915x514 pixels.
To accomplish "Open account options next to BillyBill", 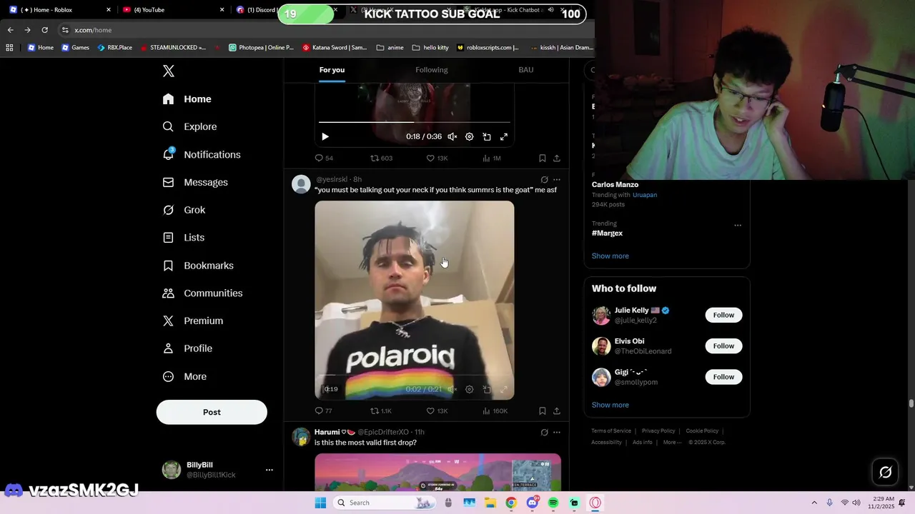I will [269, 470].
